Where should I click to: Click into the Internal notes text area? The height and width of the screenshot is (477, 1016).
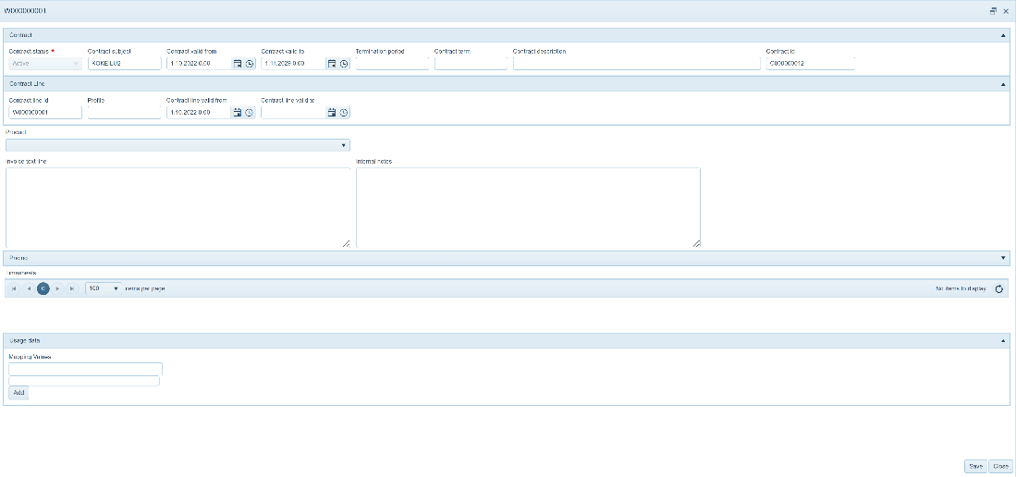coord(527,208)
